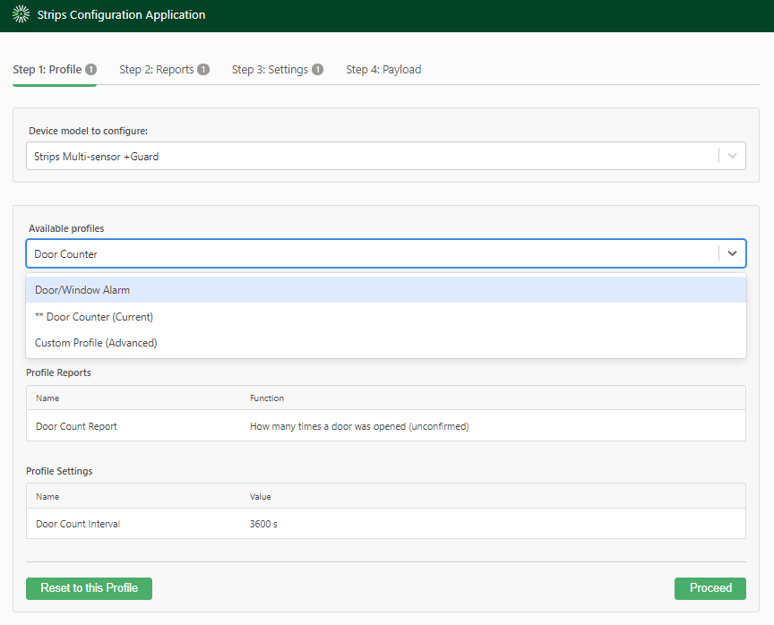The image size is (774, 625).
Task: Click the Value column header
Action: [260, 497]
